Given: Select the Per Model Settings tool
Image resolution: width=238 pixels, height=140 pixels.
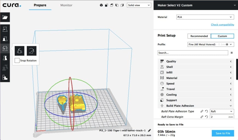Looking at the screenshot, I should click(5, 68).
